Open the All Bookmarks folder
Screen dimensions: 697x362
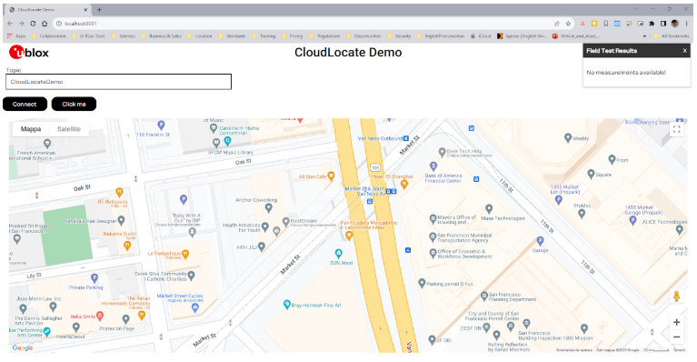pyautogui.click(x=672, y=36)
